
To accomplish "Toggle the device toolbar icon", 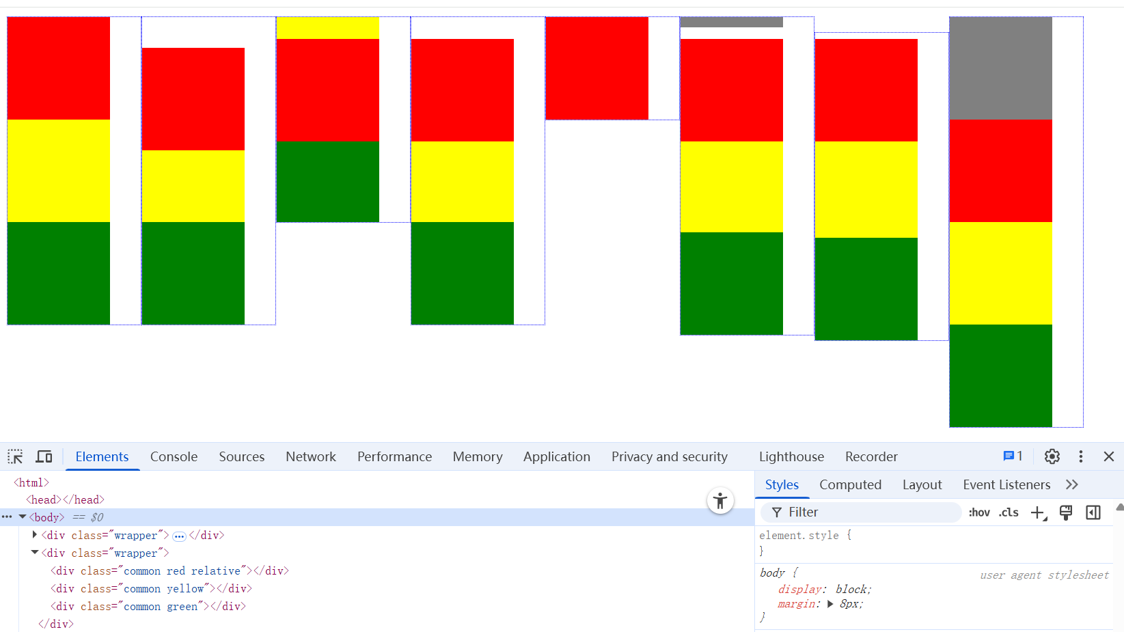I will click(44, 456).
